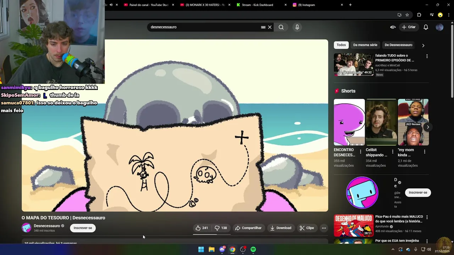Open the "my mom kinda" short thumbnail
Image resolution: width=454 pixels, height=255 pixels.
click(413, 122)
